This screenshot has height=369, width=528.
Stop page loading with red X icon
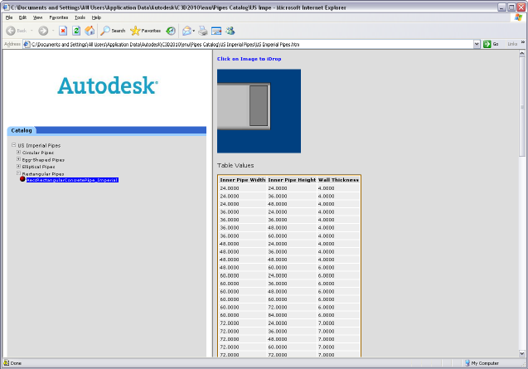[x=63, y=31]
